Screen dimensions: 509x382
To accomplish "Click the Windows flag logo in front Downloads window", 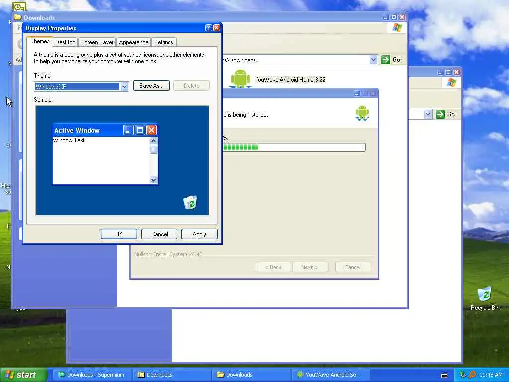I will click(397, 28).
